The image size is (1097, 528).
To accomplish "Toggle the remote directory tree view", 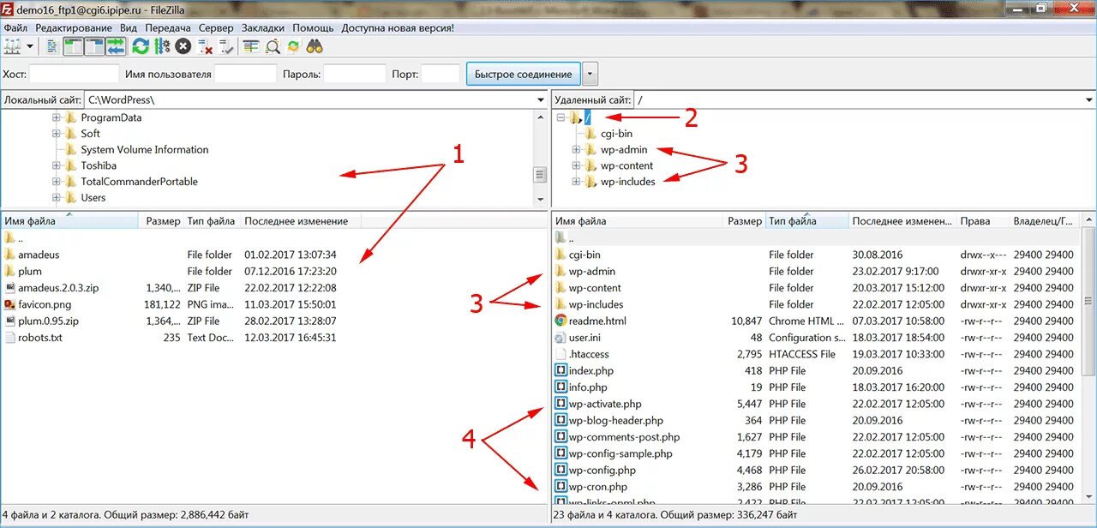I will pyautogui.click(x=94, y=46).
